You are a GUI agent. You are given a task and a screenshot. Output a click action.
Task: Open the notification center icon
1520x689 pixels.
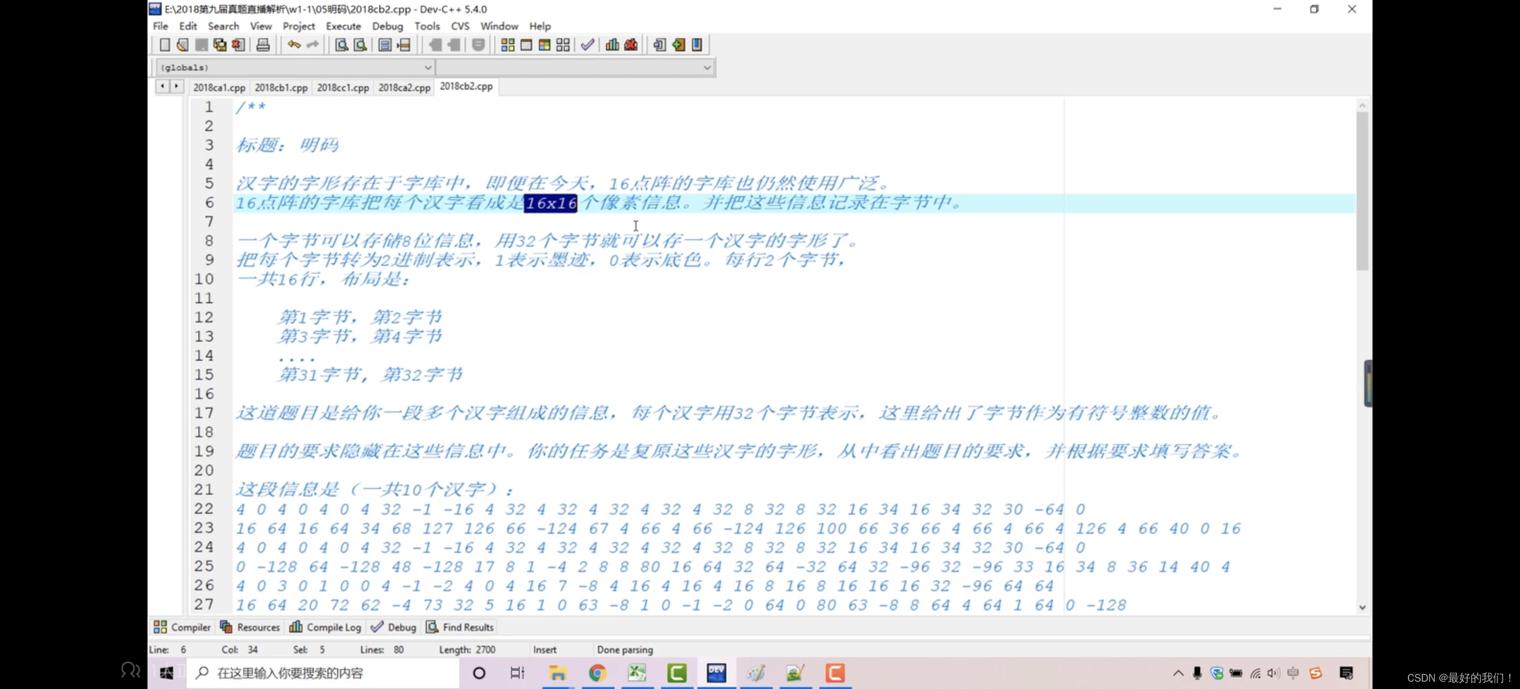(1347, 673)
